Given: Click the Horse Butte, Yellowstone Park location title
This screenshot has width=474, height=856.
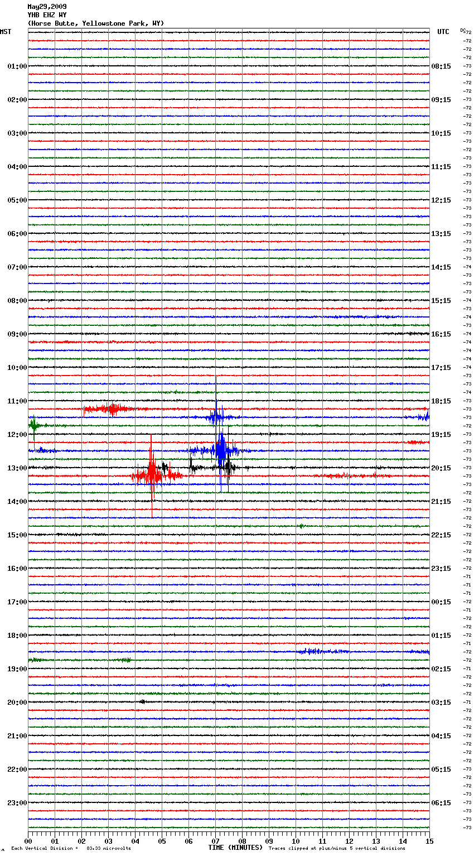Looking at the screenshot, I should pos(96,23).
